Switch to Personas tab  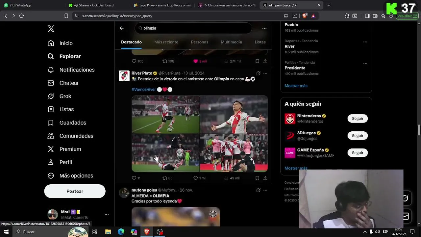[199, 42]
